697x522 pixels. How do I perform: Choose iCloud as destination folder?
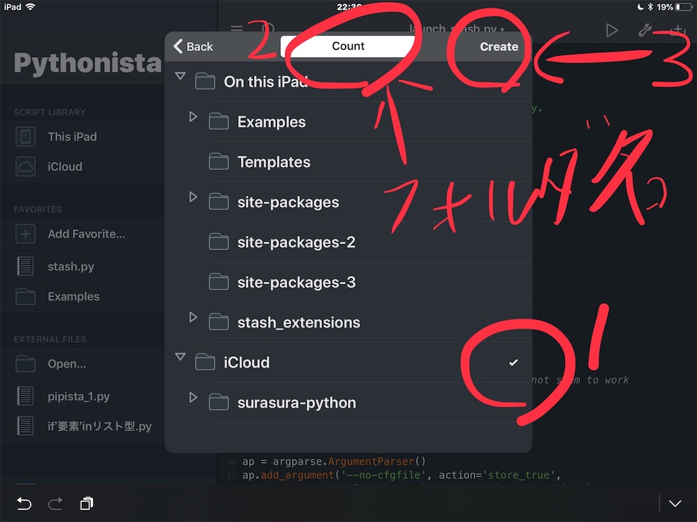(x=348, y=362)
